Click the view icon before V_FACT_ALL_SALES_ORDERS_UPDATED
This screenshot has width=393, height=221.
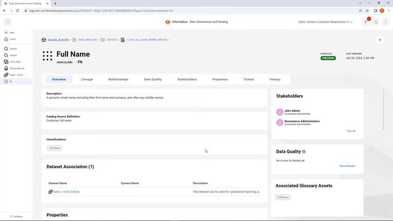123,40
